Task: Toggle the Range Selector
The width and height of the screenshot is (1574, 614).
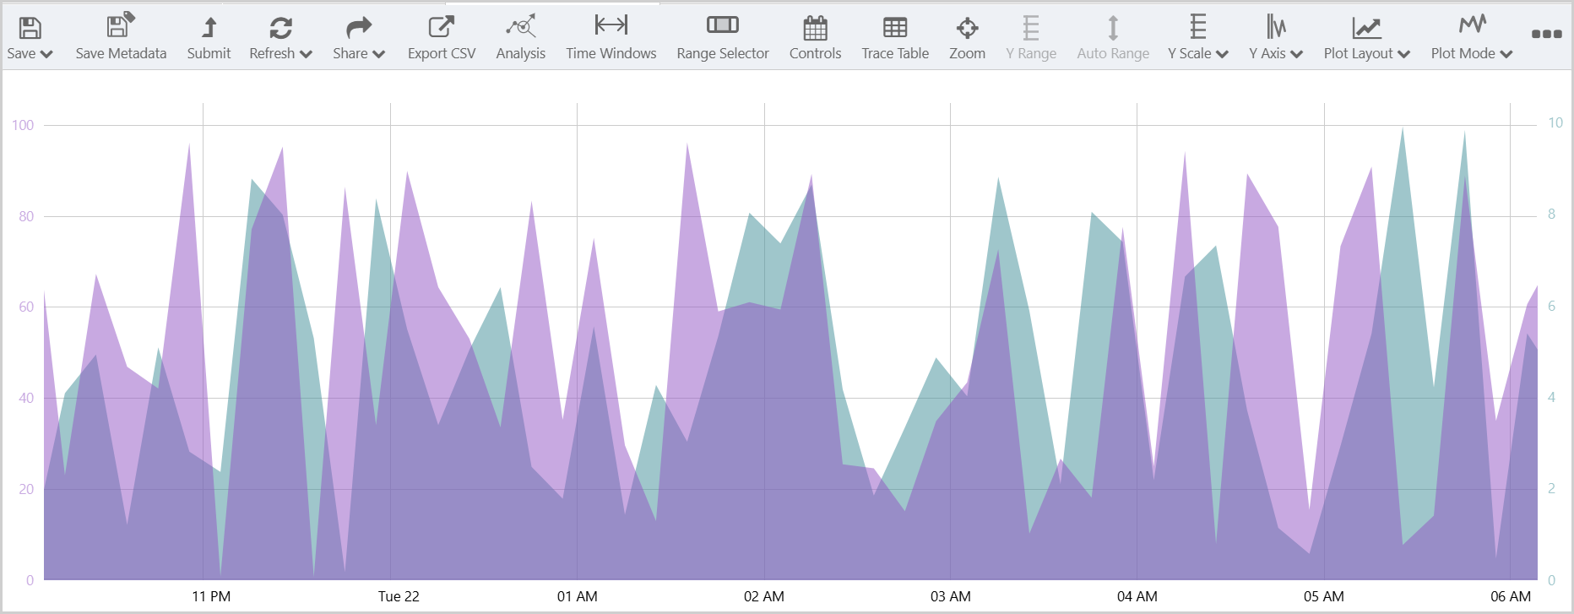Action: (x=722, y=38)
